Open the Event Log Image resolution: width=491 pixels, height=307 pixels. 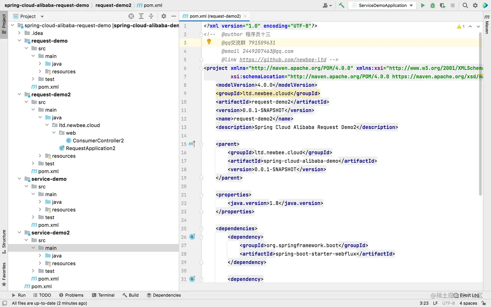470,295
